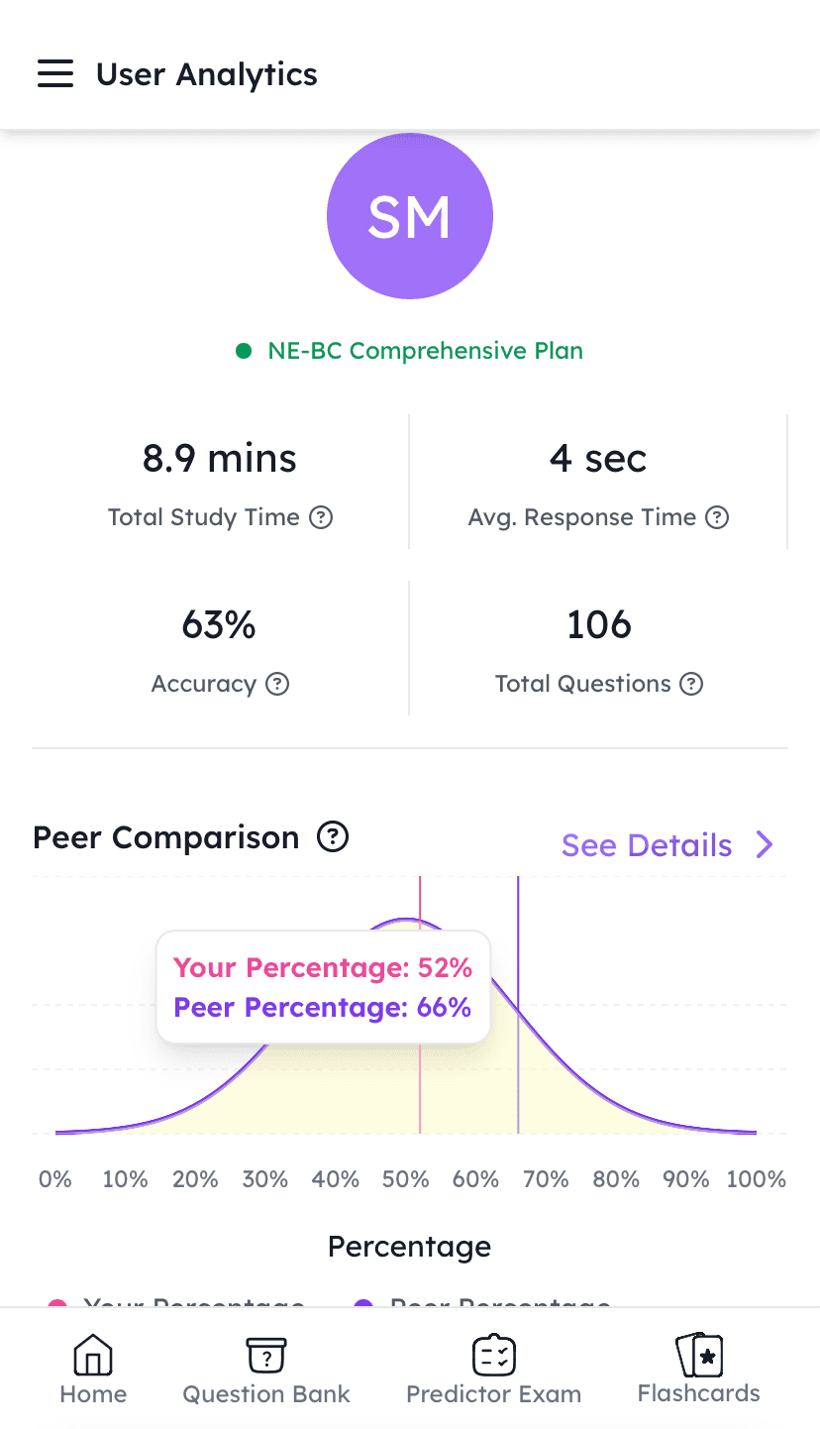Click the Total Study Time help icon
The image size is (820, 1429).
point(321,517)
